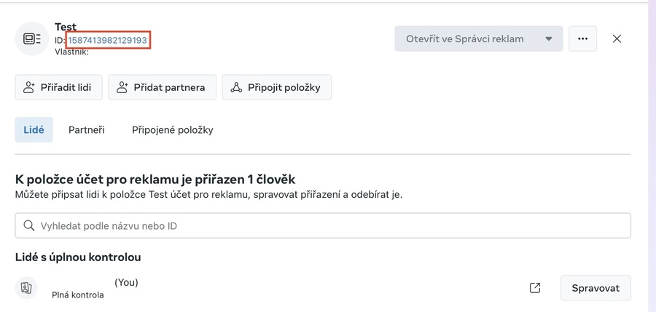Click the Plná kontrola role label
This screenshot has height=312, width=656.
click(x=78, y=295)
